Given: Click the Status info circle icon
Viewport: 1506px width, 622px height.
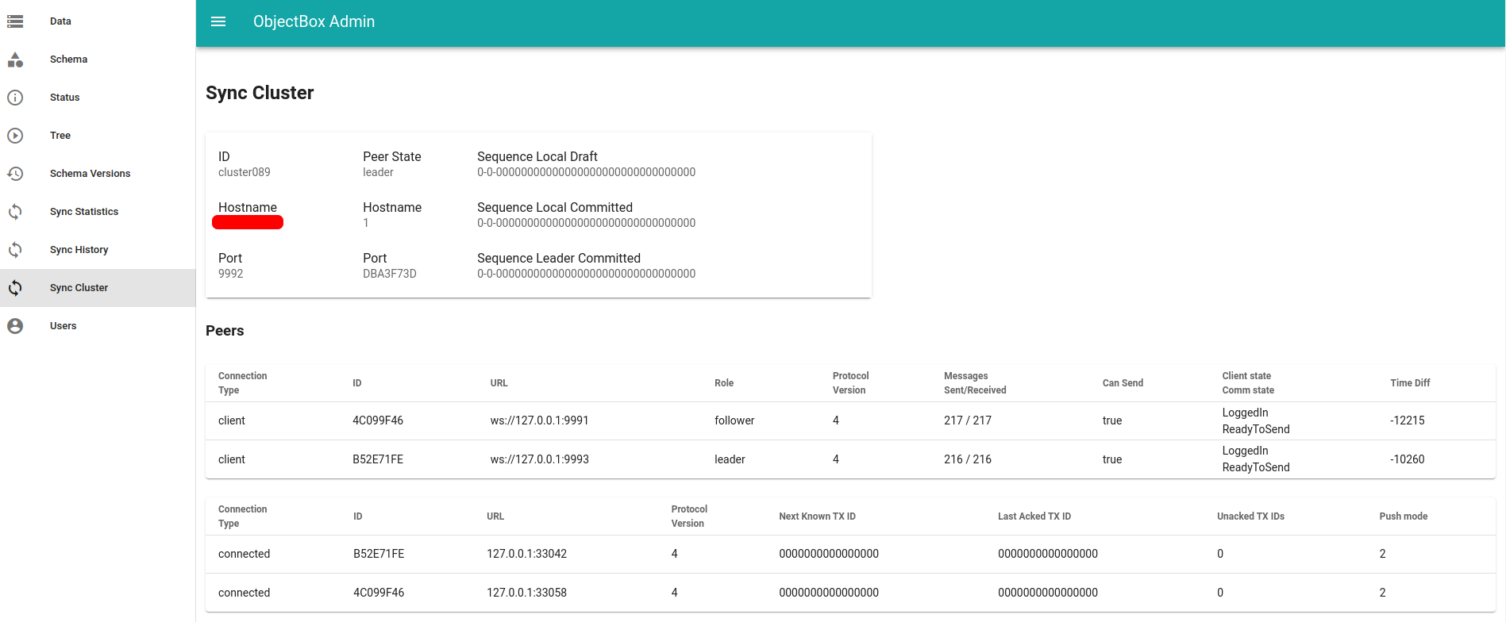Looking at the screenshot, I should coord(15,98).
